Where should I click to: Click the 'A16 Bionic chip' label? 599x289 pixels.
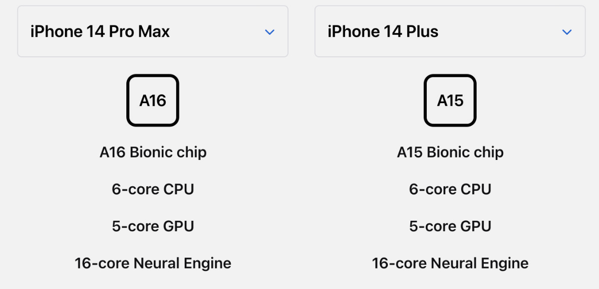pos(153,152)
